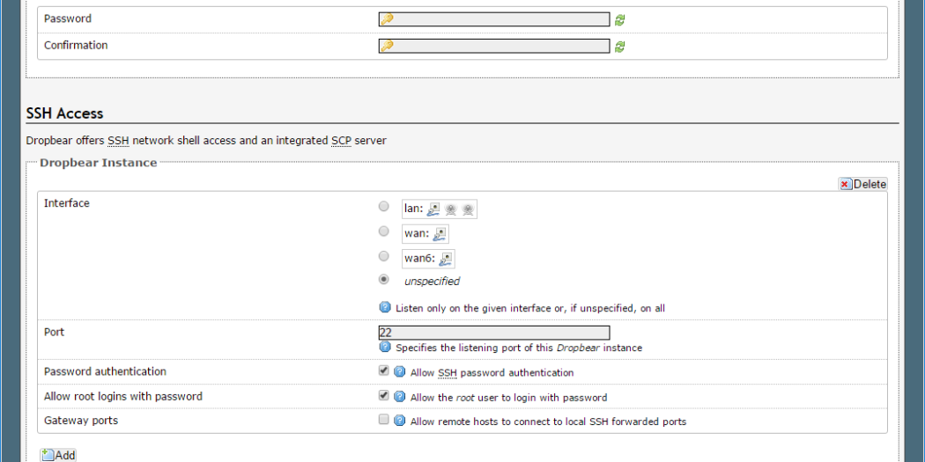Focus the Password input field
The height and width of the screenshot is (462, 925).
499,19
